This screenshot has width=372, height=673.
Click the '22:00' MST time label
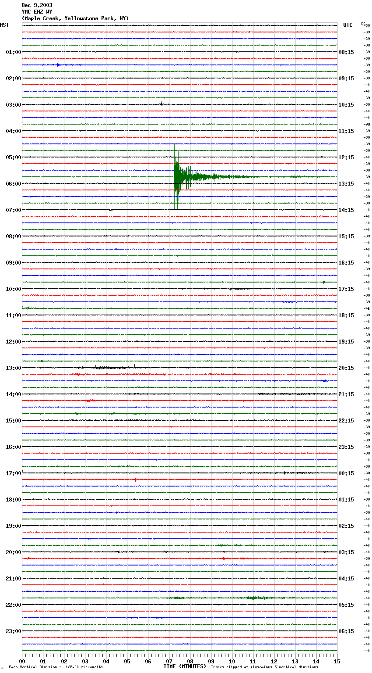(14, 605)
